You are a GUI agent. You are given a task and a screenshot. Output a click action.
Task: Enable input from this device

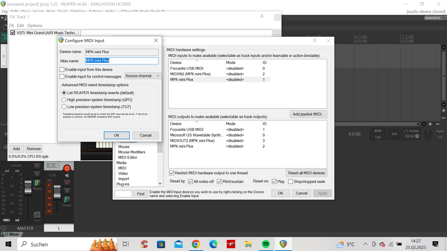[x=62, y=70]
